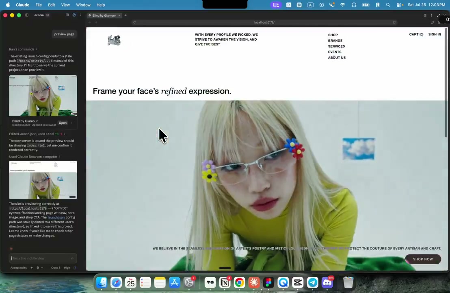The height and width of the screenshot is (293, 450).
Task: Click the download icon beside the globe
Action: coord(67,15)
